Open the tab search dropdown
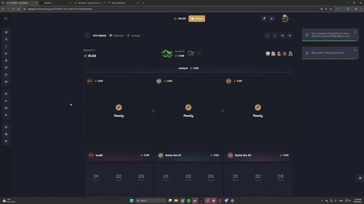 pyautogui.click(x=3, y=3)
